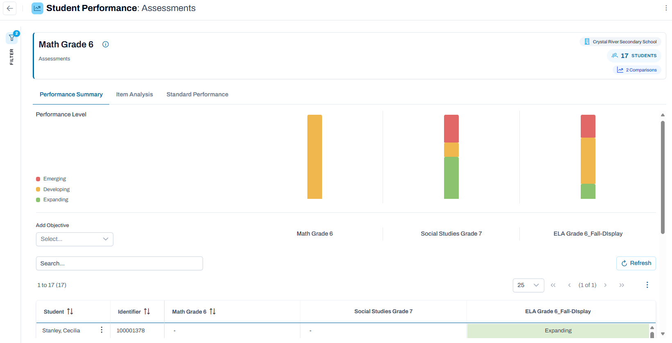Sort table by Student column

[x=70, y=312]
